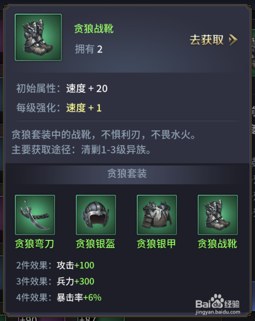
Task: Click the 贪狼银甲 label text
Action: coord(157,244)
